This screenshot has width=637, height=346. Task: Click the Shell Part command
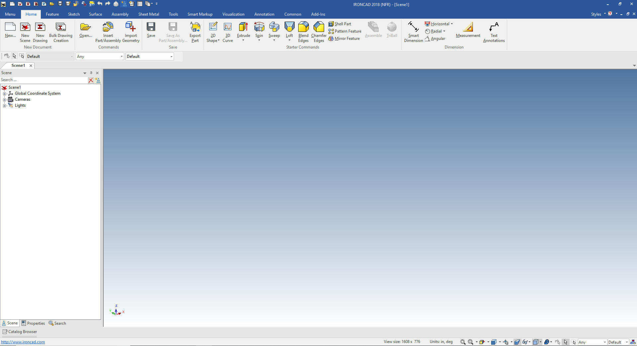tap(340, 24)
